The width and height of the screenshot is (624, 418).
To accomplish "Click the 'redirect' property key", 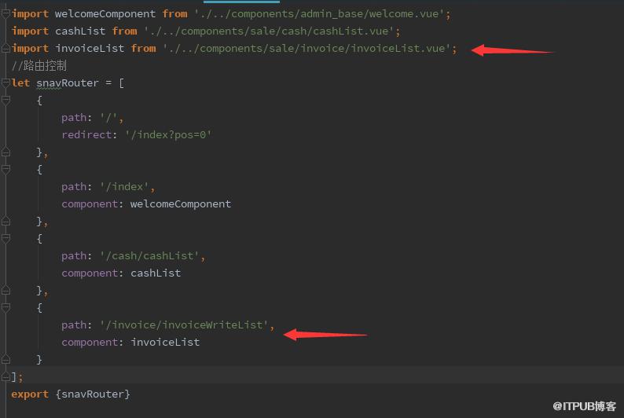I will click(x=86, y=135).
